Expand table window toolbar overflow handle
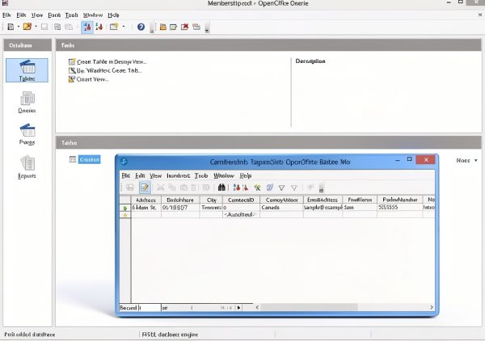The height and width of the screenshot is (341, 485). tap(322, 187)
